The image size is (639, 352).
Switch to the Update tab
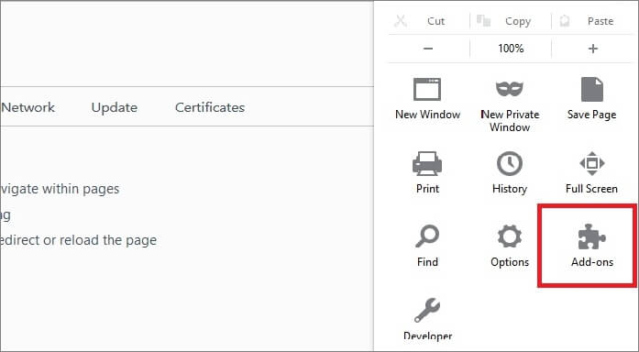click(114, 107)
